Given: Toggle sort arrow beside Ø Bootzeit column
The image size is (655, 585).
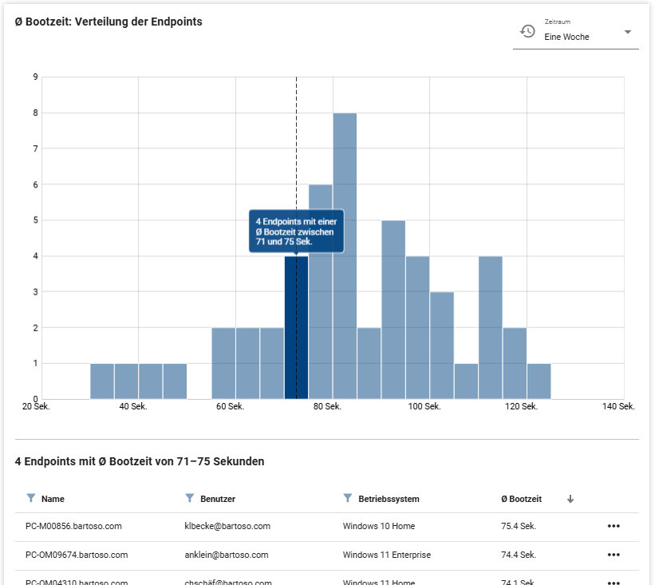Looking at the screenshot, I should [x=570, y=499].
